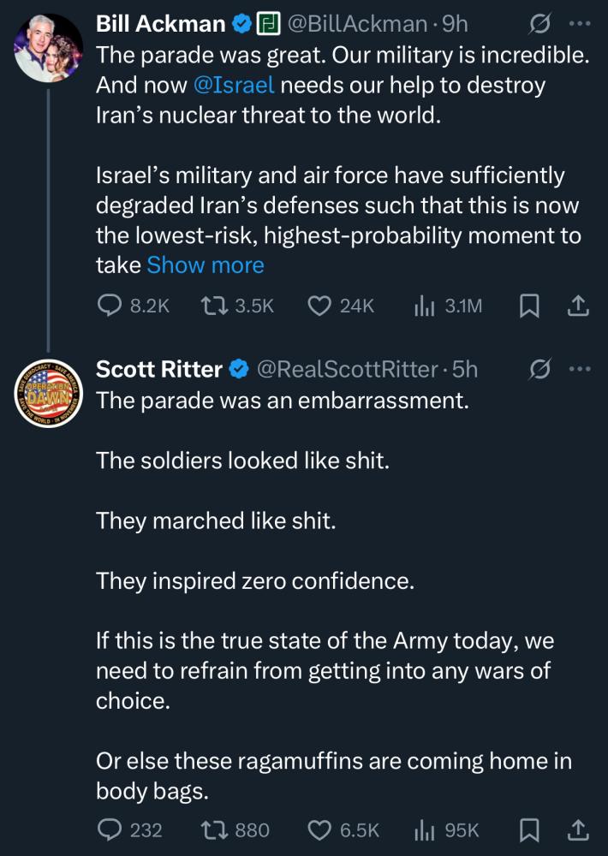The height and width of the screenshot is (856, 608).
Task: Like Scott Ritter's post
Action: (319, 829)
